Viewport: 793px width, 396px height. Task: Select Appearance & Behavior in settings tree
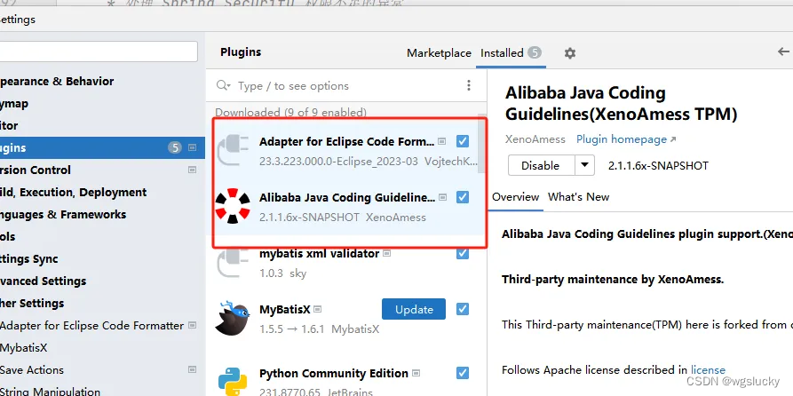(x=57, y=81)
